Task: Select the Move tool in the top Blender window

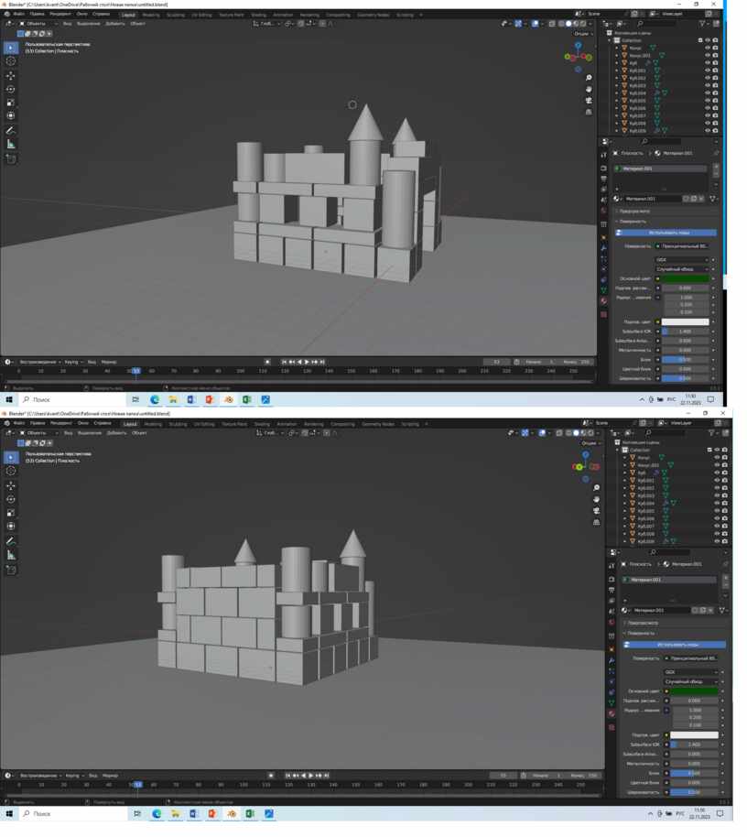Action: pos(11,76)
